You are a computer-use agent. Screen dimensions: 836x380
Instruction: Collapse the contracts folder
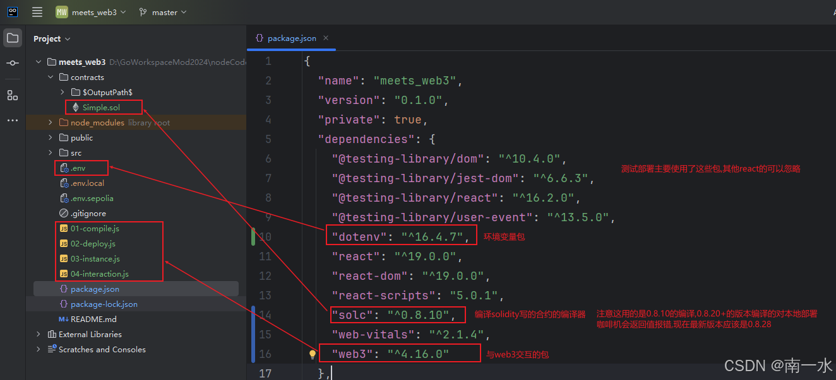(x=51, y=77)
